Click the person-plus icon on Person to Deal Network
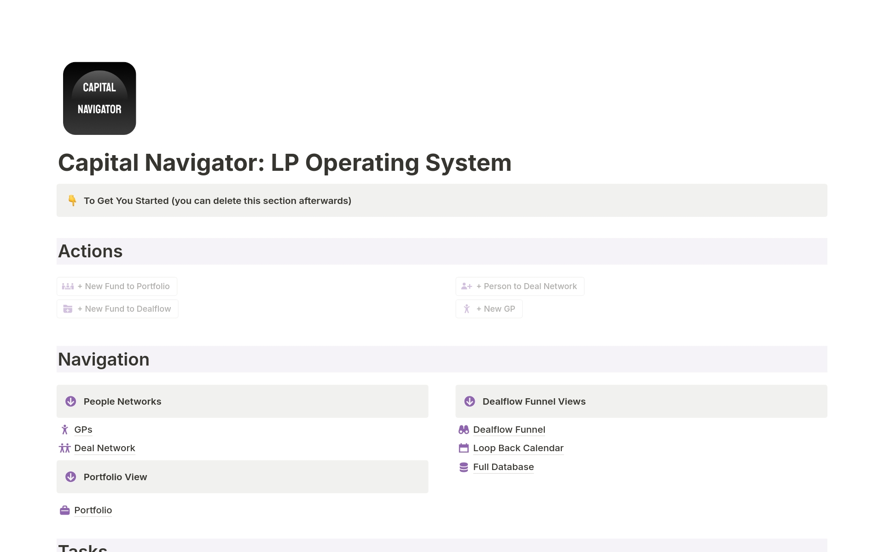The width and height of the screenshot is (884, 552). 467,286
